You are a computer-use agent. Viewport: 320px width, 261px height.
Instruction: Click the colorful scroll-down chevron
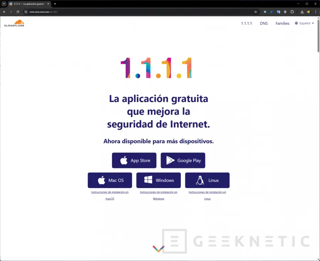159,249
